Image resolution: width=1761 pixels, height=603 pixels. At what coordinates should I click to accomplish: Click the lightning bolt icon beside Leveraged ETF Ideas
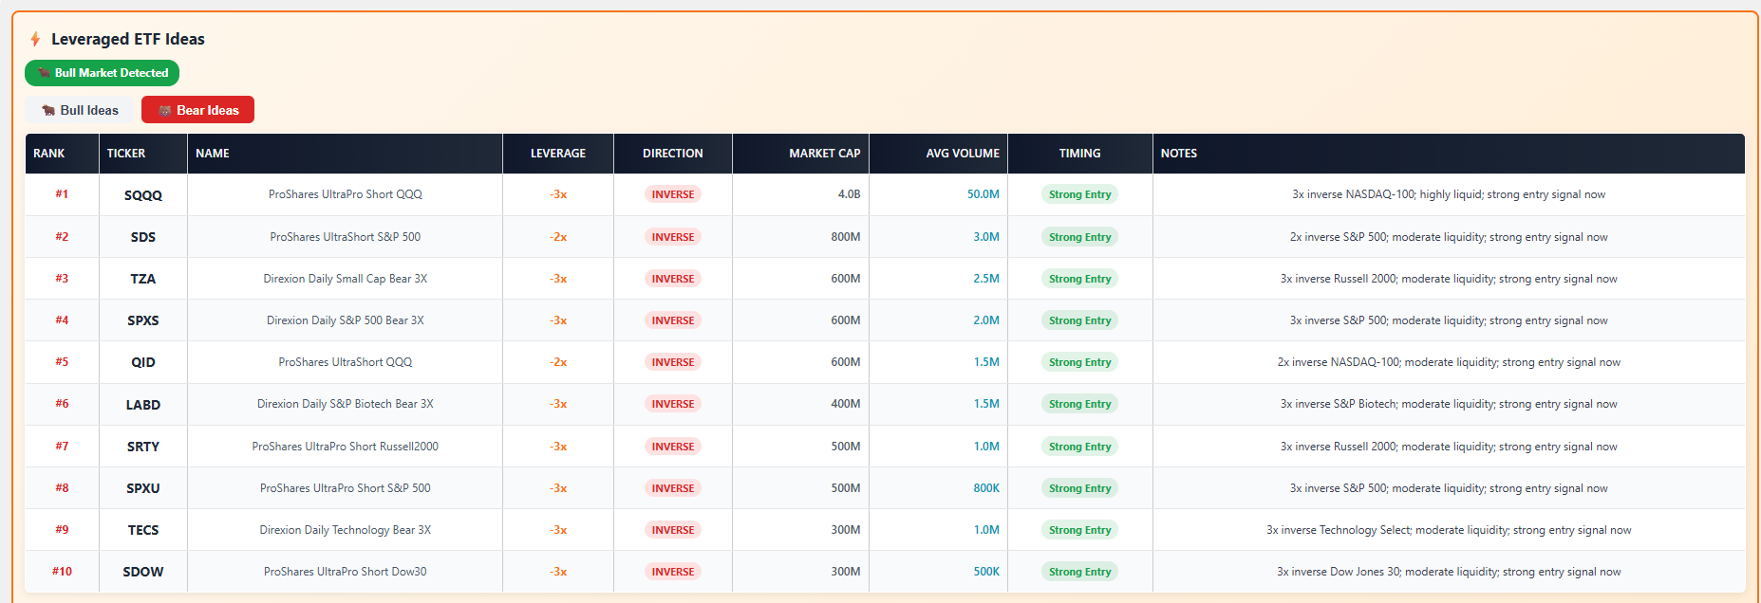(35, 39)
